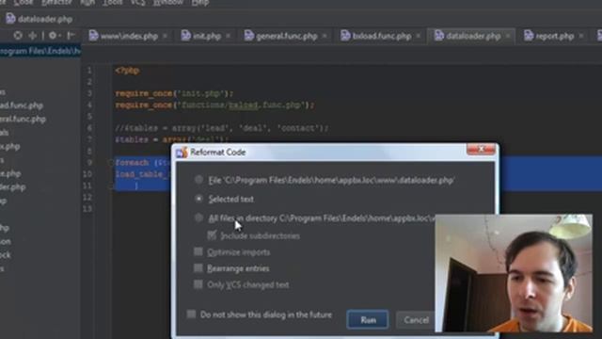The height and width of the screenshot is (339, 602).
Task: Click line number 1 in the gutter
Action: click(x=89, y=71)
